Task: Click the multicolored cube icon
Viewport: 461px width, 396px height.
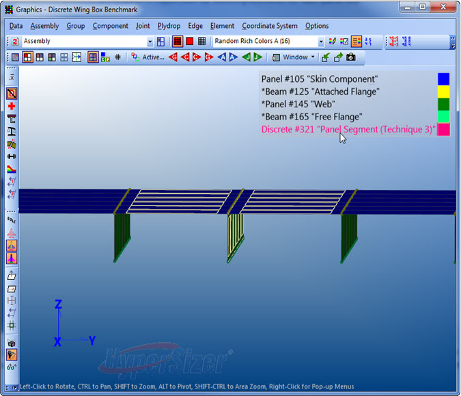Action: [x=12, y=343]
